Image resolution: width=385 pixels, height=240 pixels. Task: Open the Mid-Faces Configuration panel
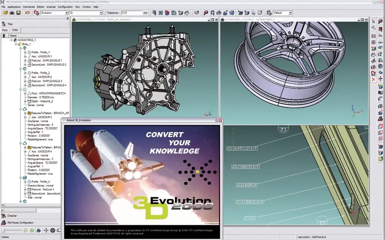tap(31, 223)
